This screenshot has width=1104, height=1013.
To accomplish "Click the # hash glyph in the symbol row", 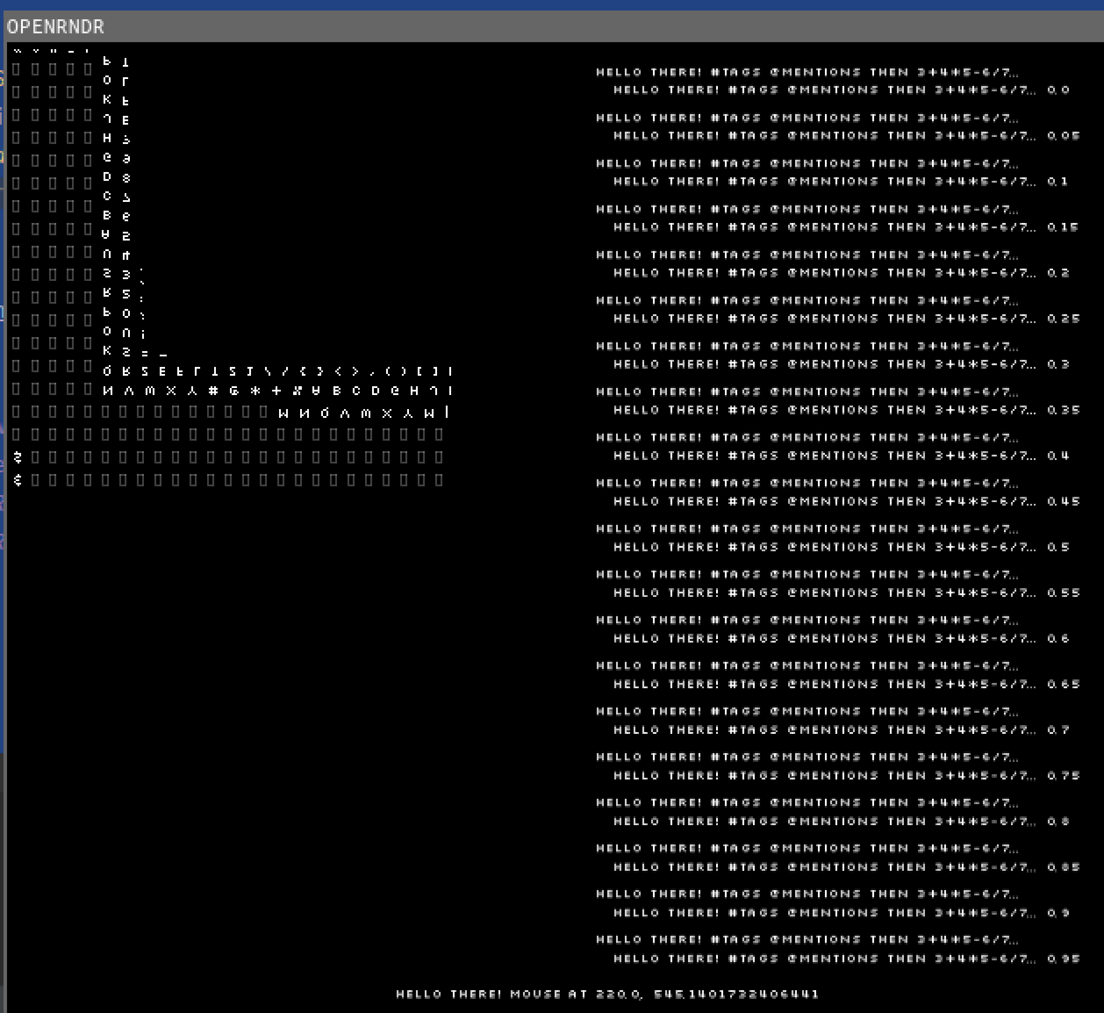I will [x=213, y=391].
